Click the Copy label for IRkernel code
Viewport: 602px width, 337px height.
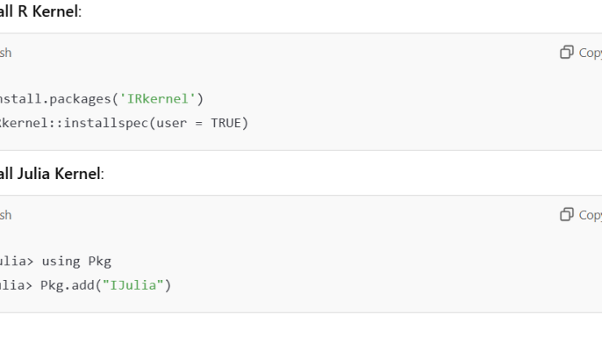(x=591, y=53)
